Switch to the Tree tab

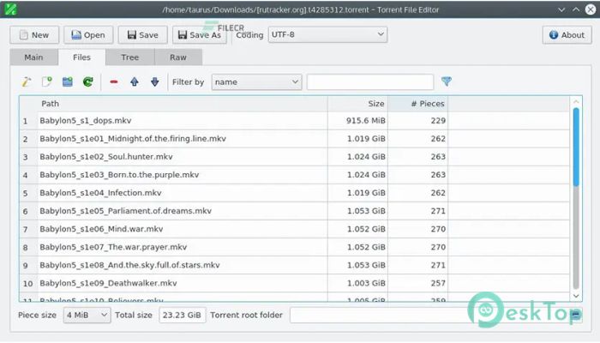[x=130, y=57]
